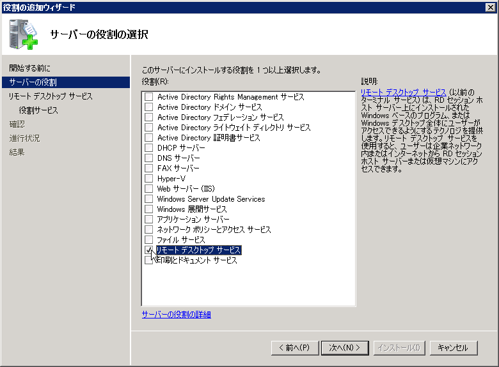This screenshot has height=367, width=499.
Task: Select the DHCP サーバー row label
Action: pyautogui.click(x=181, y=147)
